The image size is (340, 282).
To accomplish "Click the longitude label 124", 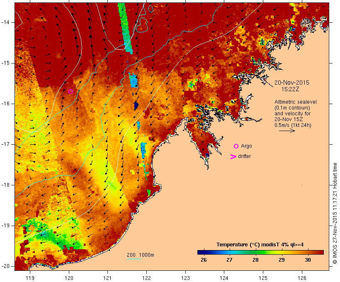I will pos(224,278).
